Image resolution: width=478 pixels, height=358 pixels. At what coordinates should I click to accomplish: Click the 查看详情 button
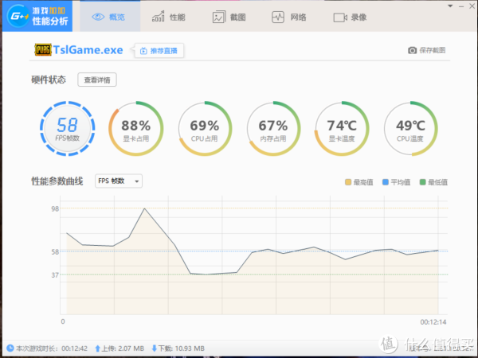tap(97, 80)
